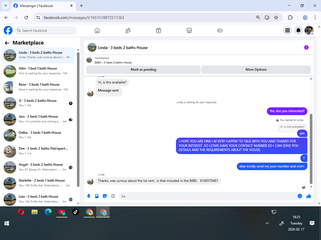Open Microsoft Edge from taskbar
This screenshot has height=240, width=321.
click(48, 212)
